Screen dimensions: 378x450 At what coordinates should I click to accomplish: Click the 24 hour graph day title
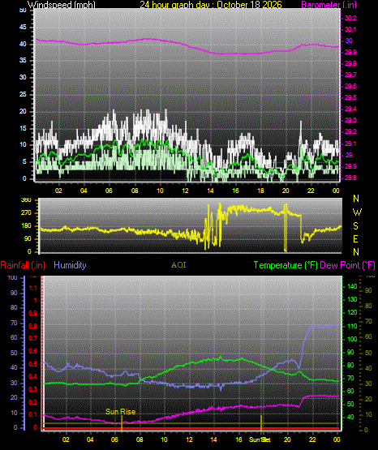(211, 5)
